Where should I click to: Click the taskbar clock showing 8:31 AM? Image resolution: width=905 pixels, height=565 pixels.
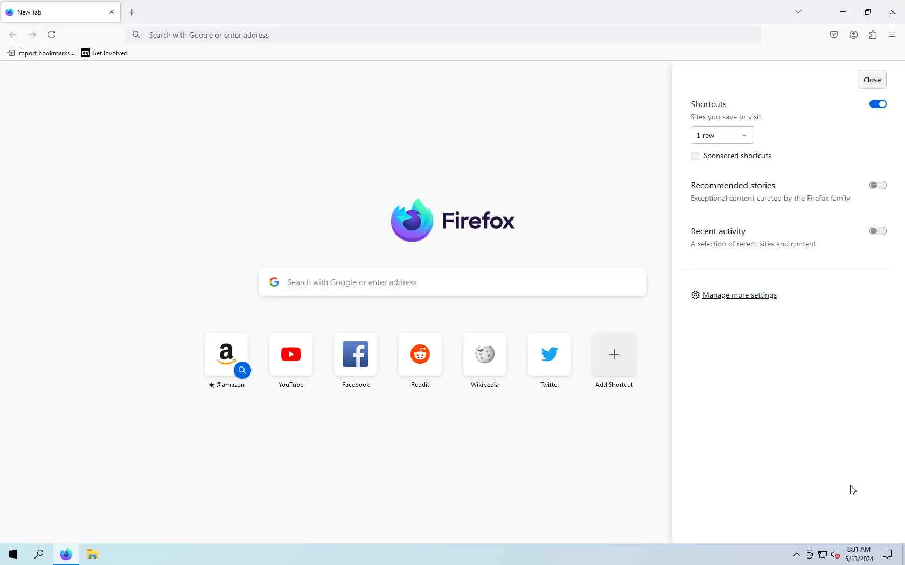859,554
